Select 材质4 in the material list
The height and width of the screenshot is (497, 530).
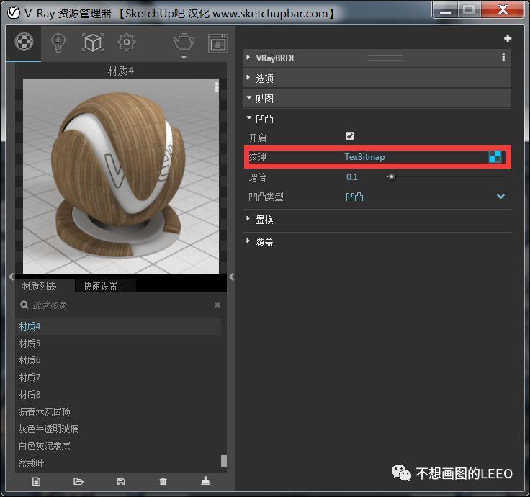(x=119, y=326)
